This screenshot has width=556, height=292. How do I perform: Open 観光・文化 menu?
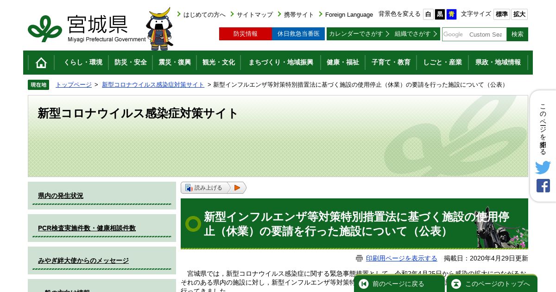tap(219, 63)
